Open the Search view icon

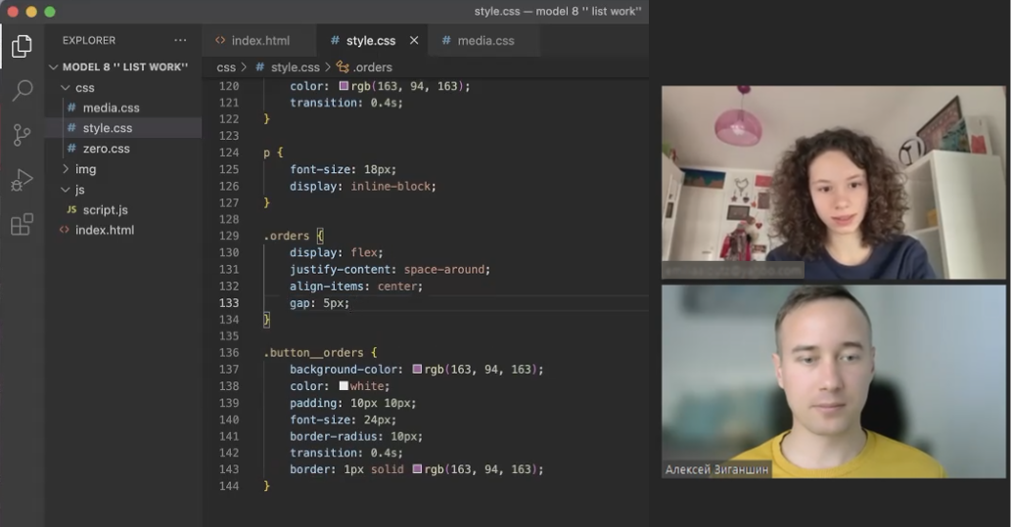(x=22, y=91)
